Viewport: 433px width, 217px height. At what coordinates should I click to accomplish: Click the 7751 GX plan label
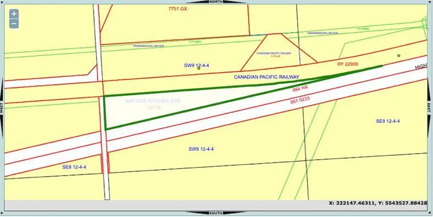[x=178, y=9]
